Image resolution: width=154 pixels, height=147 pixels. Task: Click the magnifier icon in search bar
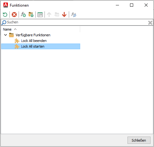pos(4,22)
